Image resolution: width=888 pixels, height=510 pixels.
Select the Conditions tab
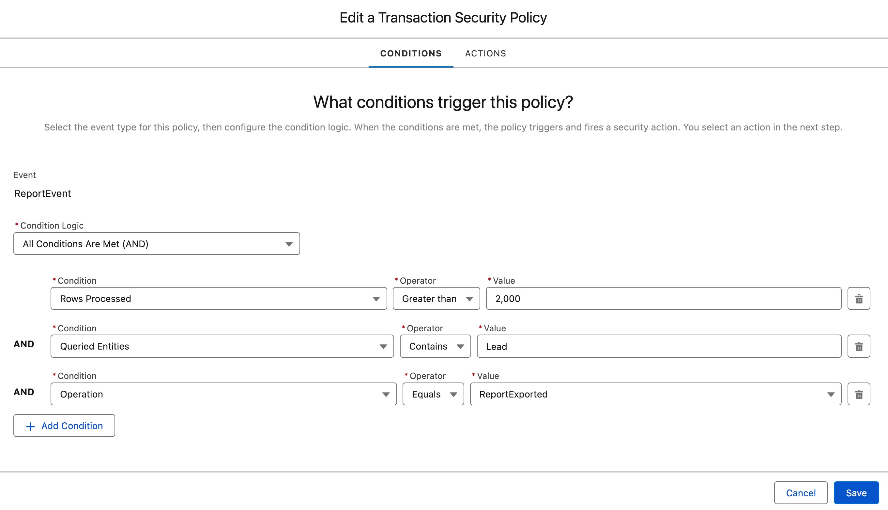(x=411, y=53)
